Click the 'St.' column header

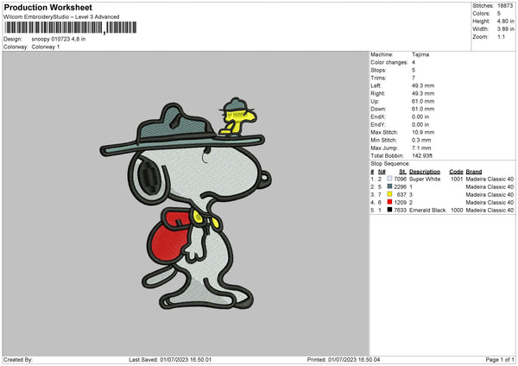tap(402, 172)
